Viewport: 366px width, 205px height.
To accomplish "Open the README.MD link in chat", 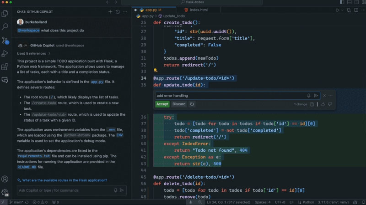I will click(x=27, y=167).
